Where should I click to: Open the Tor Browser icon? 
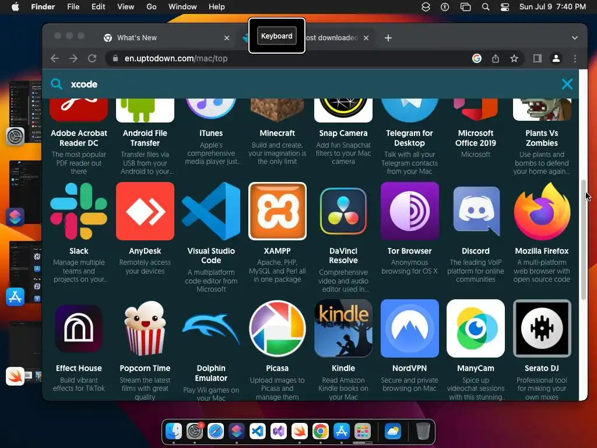(410, 211)
